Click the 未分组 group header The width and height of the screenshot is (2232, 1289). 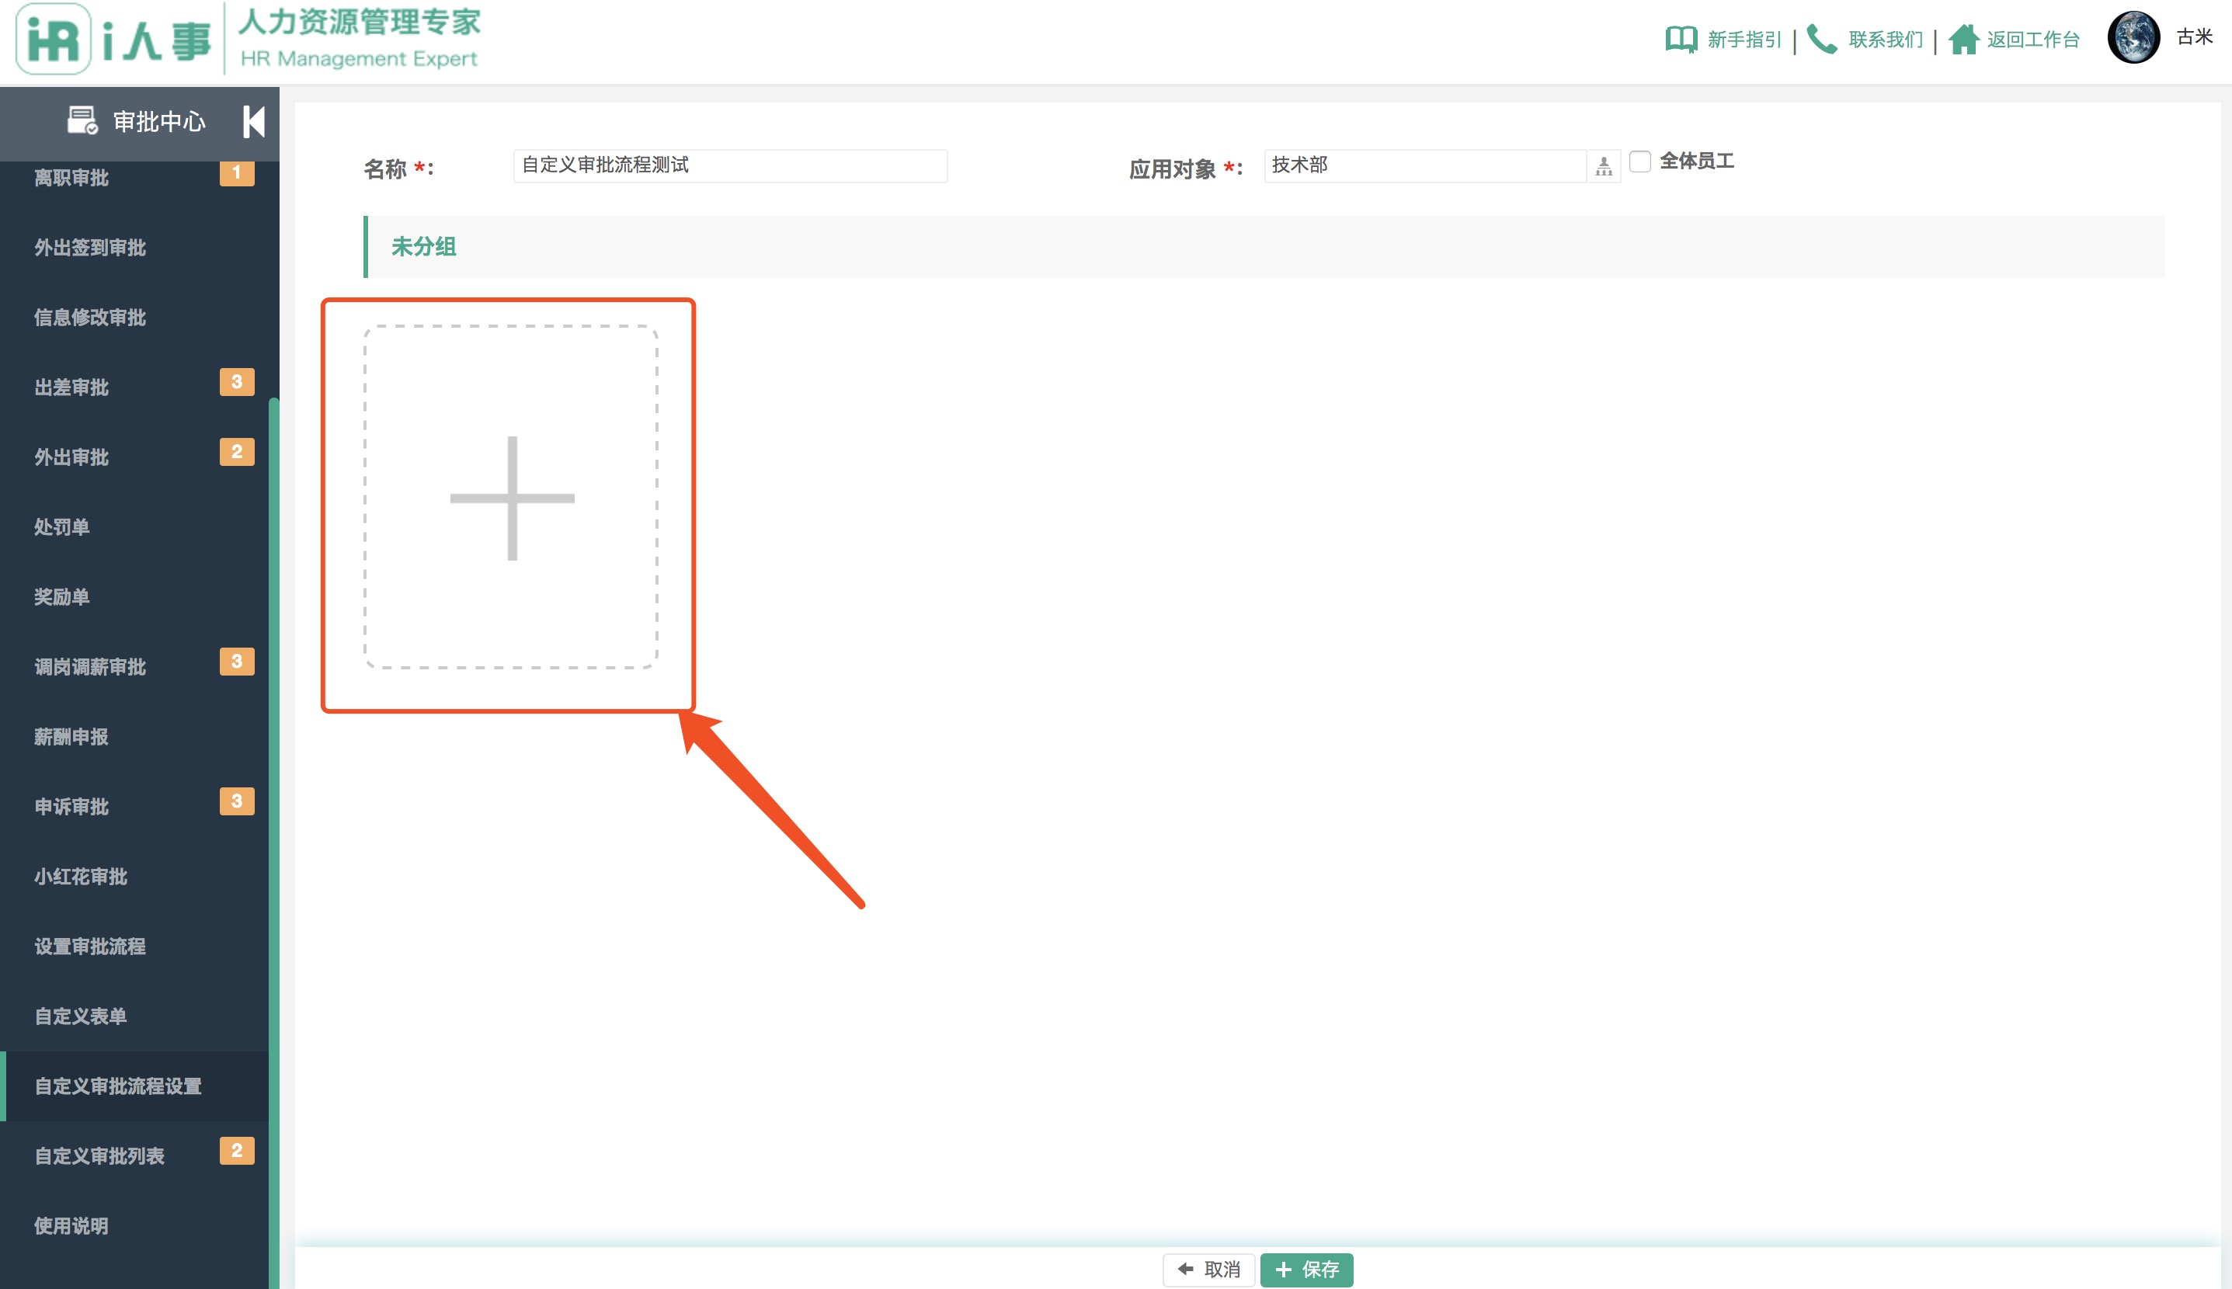pos(1264,247)
